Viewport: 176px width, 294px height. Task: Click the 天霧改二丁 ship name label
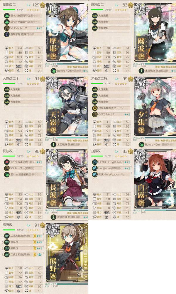tap(11, 78)
